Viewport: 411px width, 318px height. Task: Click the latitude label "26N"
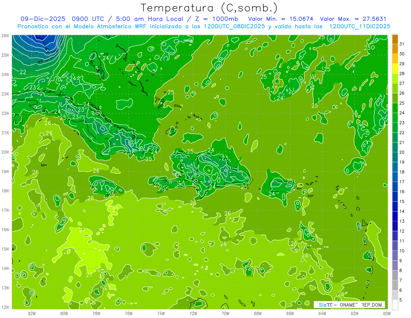click(x=5, y=36)
